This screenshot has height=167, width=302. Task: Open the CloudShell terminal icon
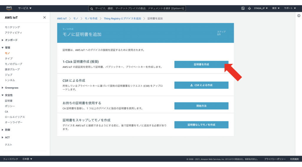pyautogui.click(x=243, y=8)
